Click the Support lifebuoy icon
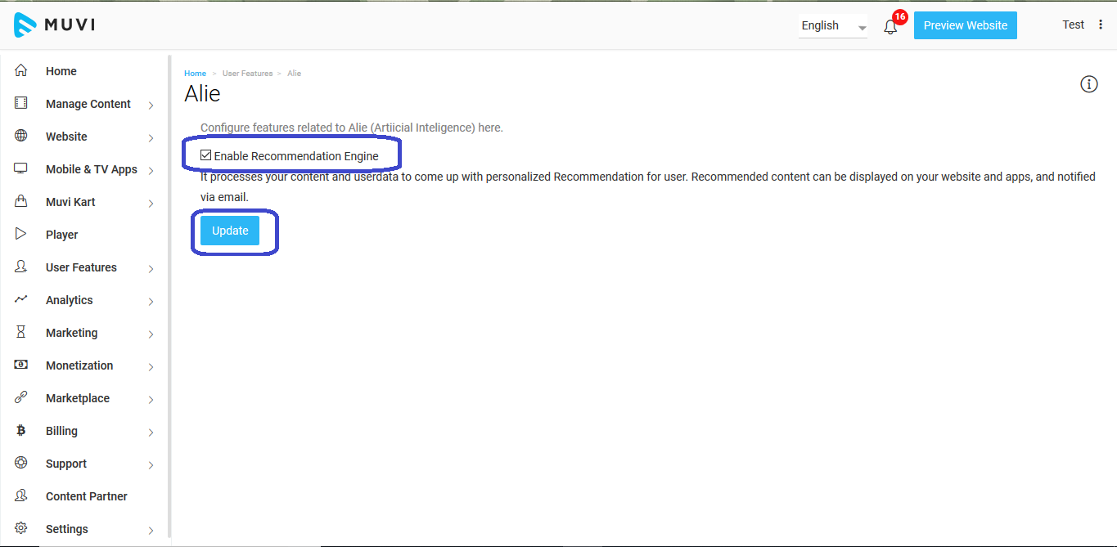This screenshot has height=547, width=1117. click(x=21, y=463)
